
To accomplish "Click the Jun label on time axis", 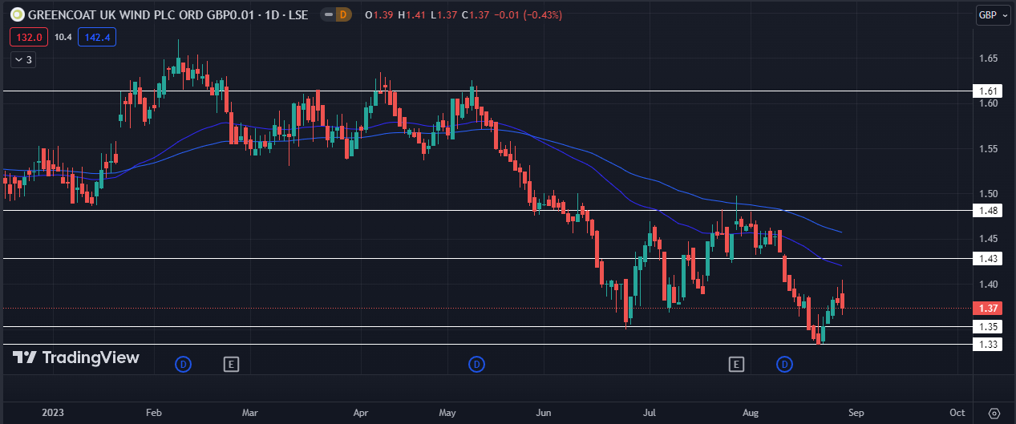I will pos(544,412).
